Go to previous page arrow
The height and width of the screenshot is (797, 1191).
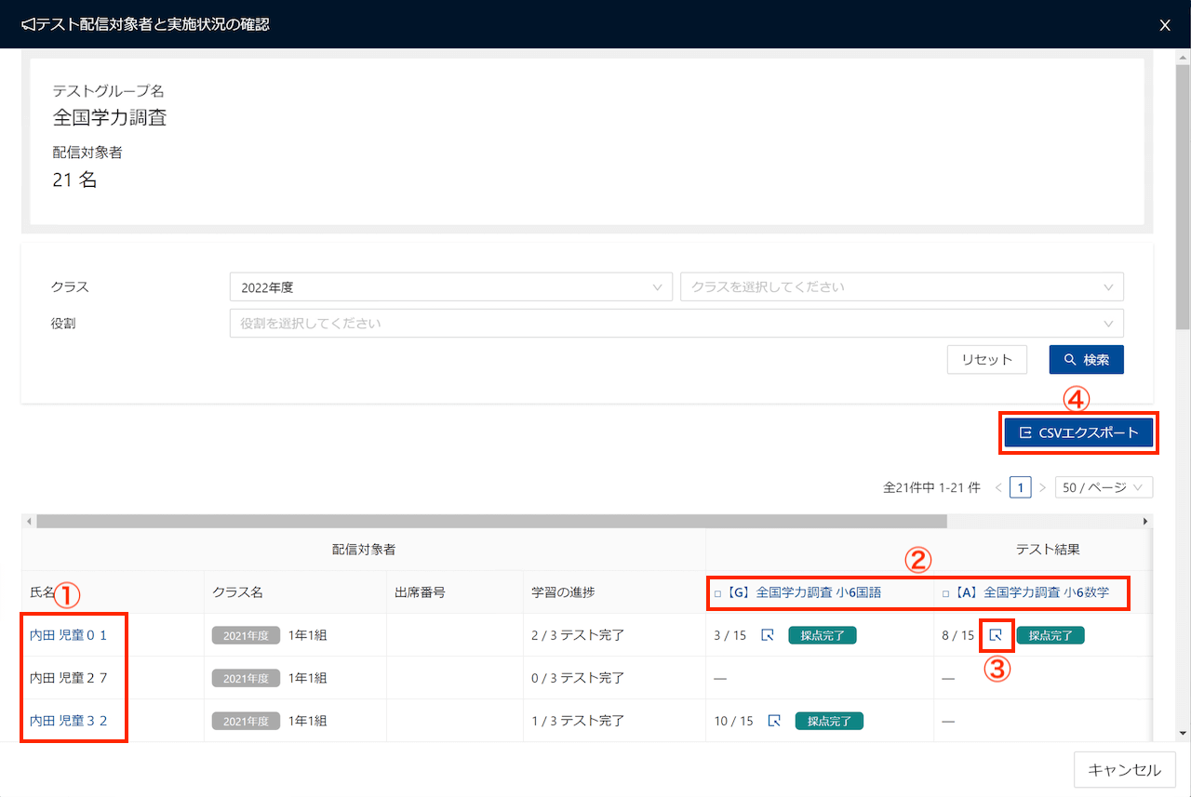coord(998,487)
